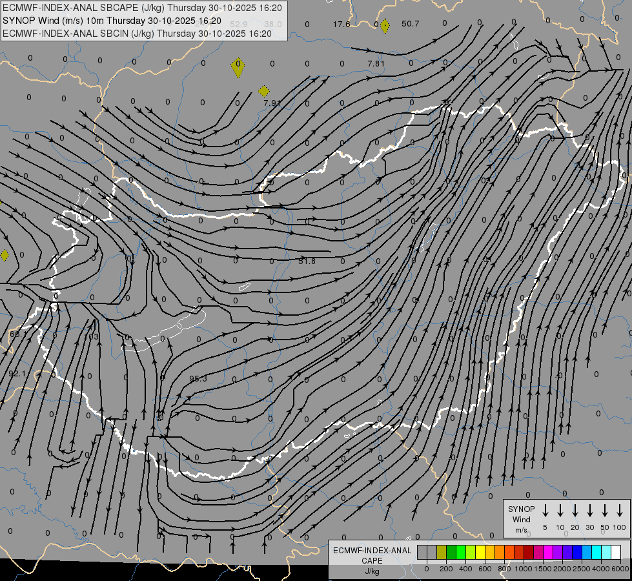Click the 5 m/s wind arrow in legend
The height and width of the screenshot is (581, 632).
(545, 511)
